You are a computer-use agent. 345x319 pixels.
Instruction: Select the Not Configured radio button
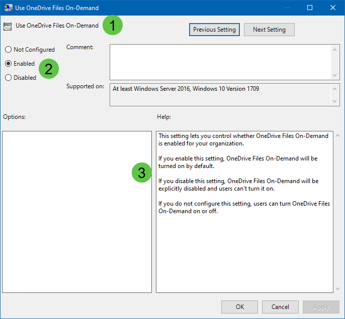8,50
